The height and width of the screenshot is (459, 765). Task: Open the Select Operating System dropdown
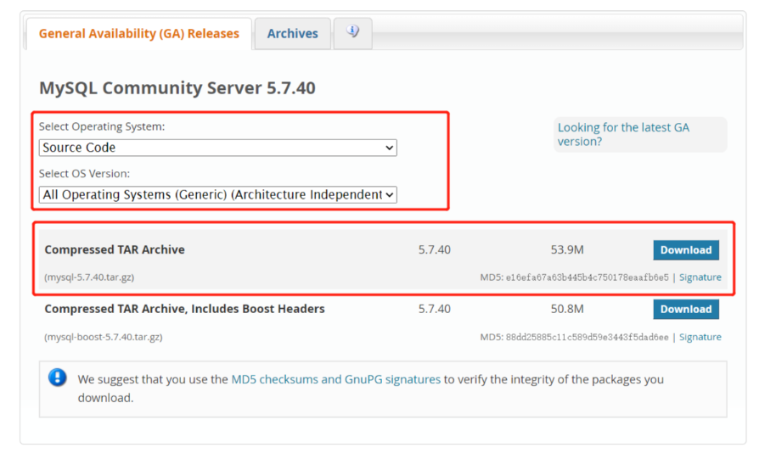pyautogui.click(x=218, y=148)
